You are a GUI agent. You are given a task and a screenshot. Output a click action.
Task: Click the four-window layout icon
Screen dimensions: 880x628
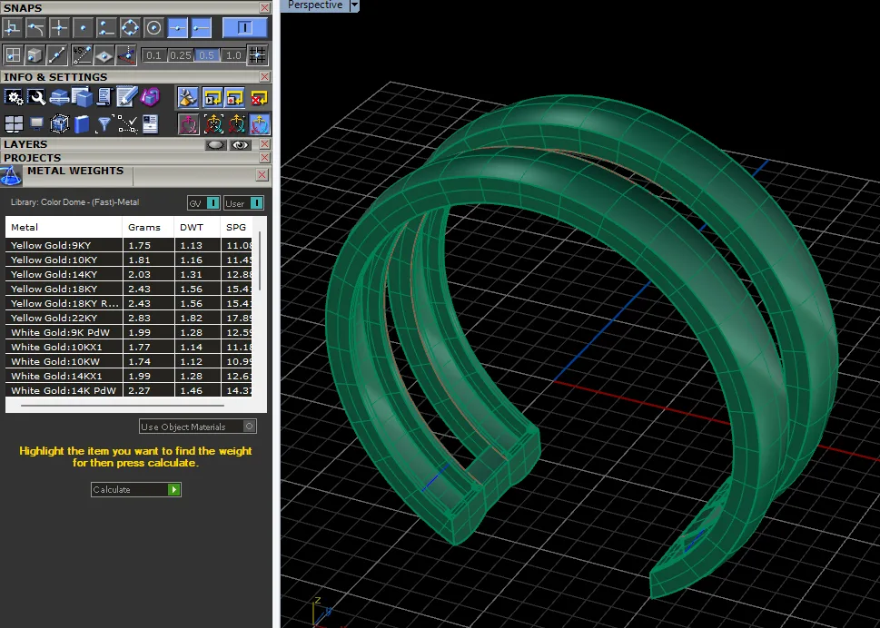tap(14, 124)
